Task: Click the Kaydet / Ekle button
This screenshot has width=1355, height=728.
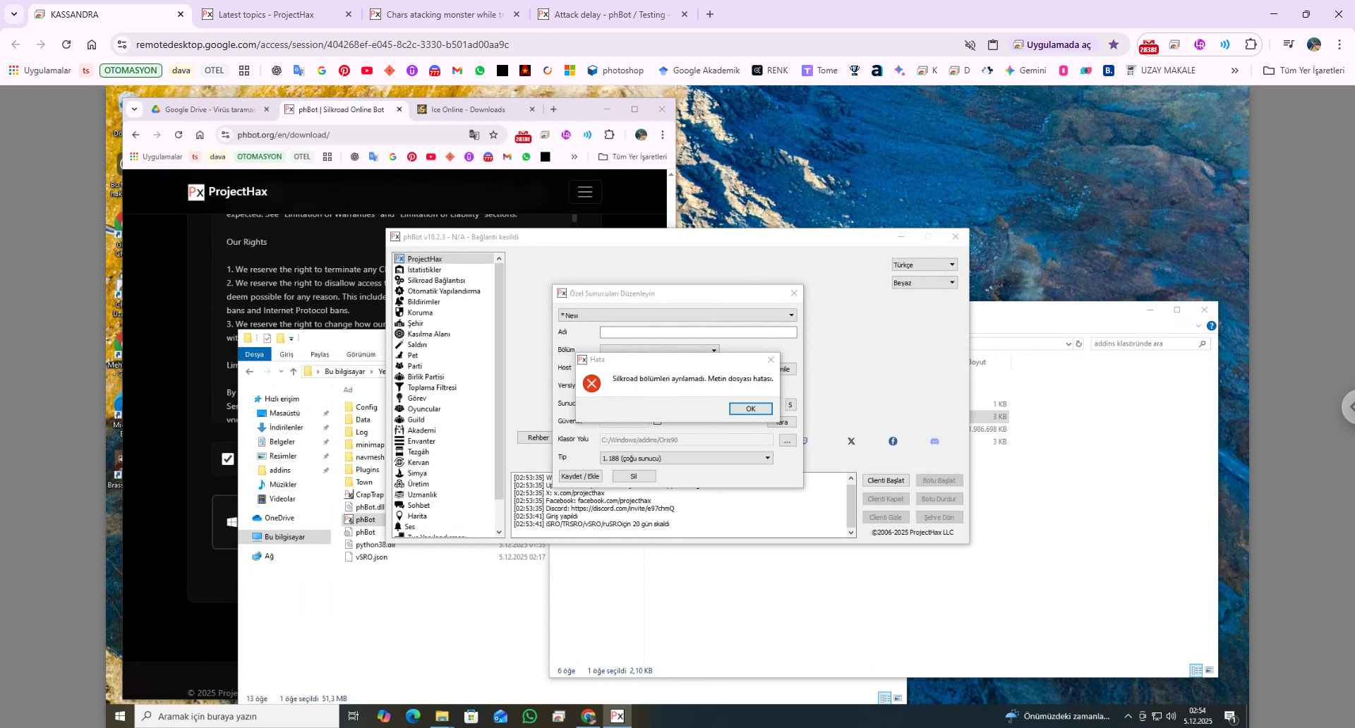Action: [x=579, y=477]
